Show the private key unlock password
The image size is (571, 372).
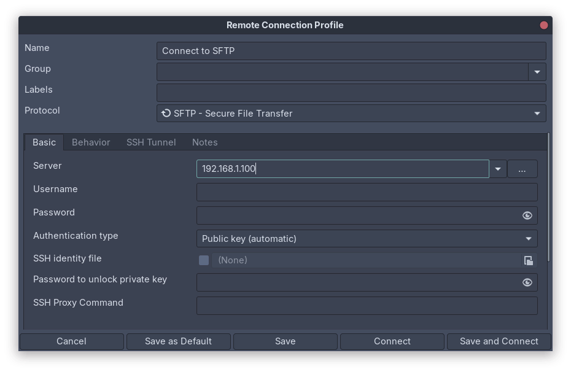point(527,282)
